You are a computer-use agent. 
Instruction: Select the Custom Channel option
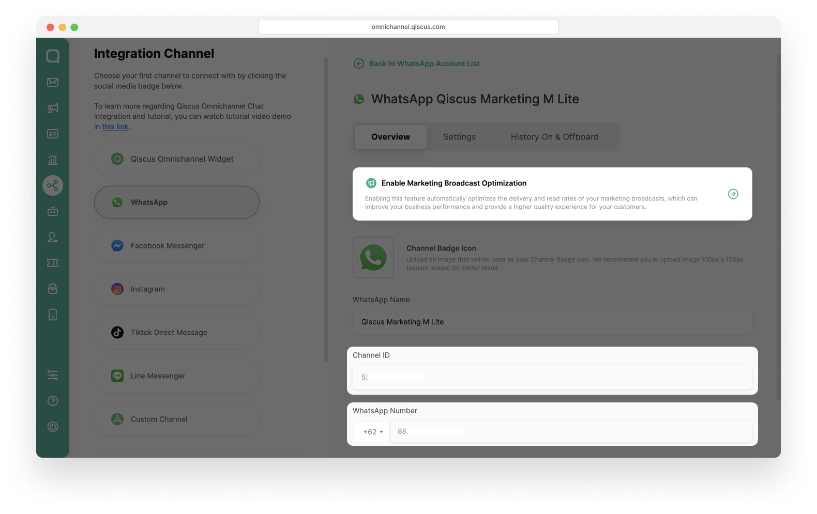(x=177, y=419)
